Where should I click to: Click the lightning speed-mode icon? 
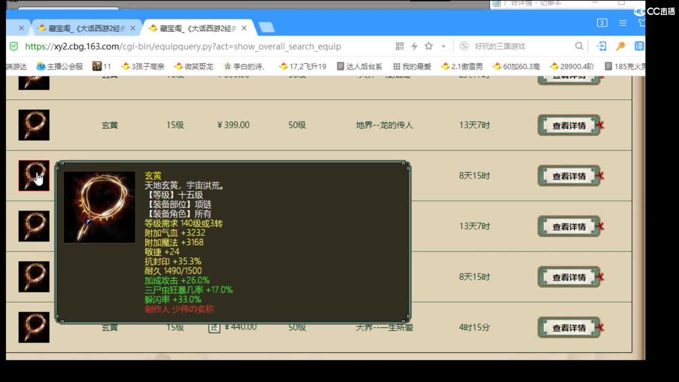414,46
